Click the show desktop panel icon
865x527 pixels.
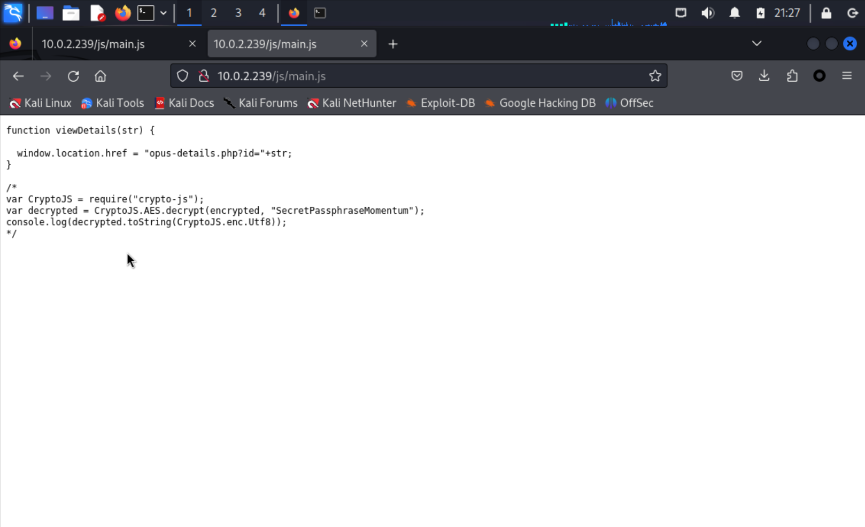[45, 13]
